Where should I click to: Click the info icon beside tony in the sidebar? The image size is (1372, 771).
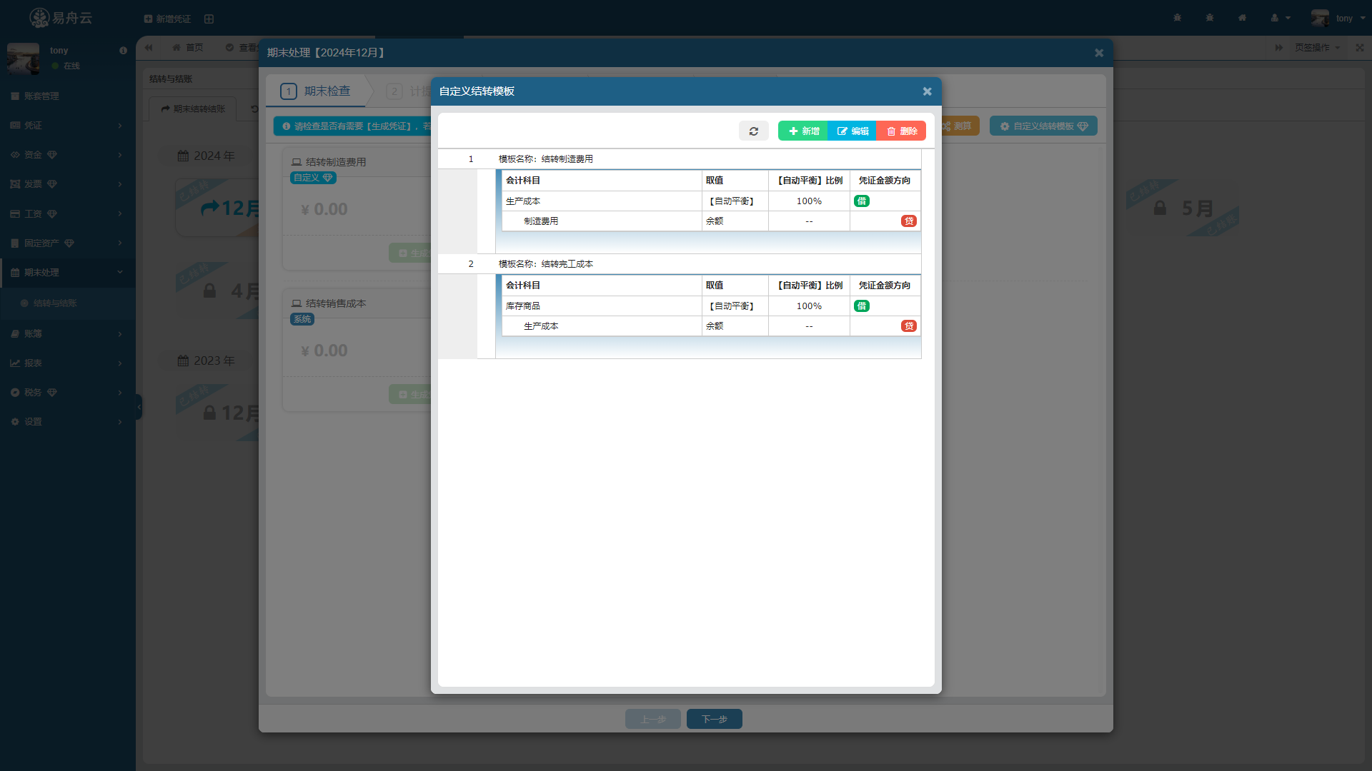point(123,51)
